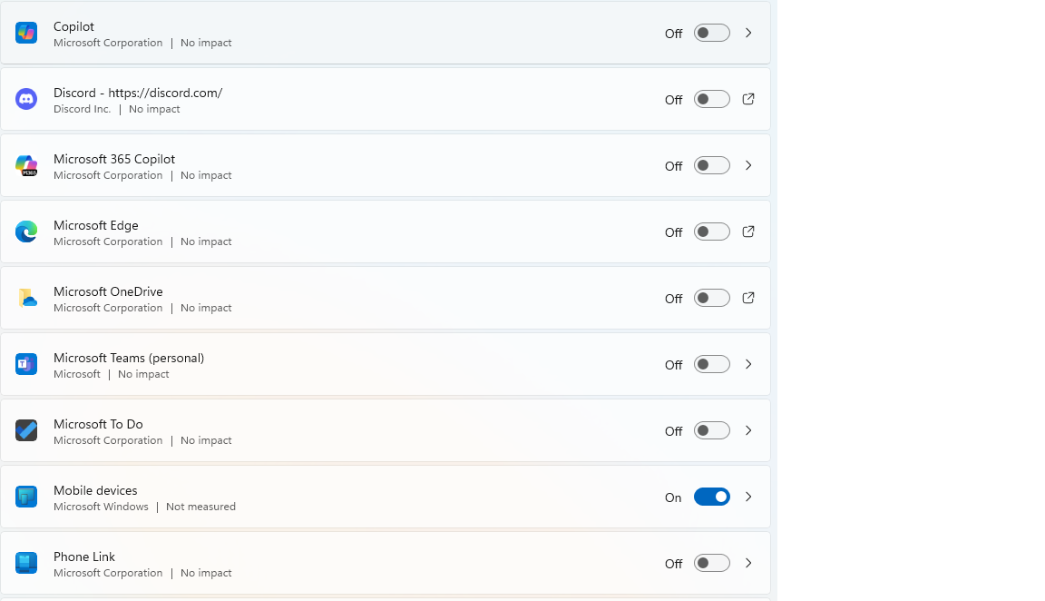Select the Mobile devices row label
This screenshot has height=601, width=1045.
95,491
